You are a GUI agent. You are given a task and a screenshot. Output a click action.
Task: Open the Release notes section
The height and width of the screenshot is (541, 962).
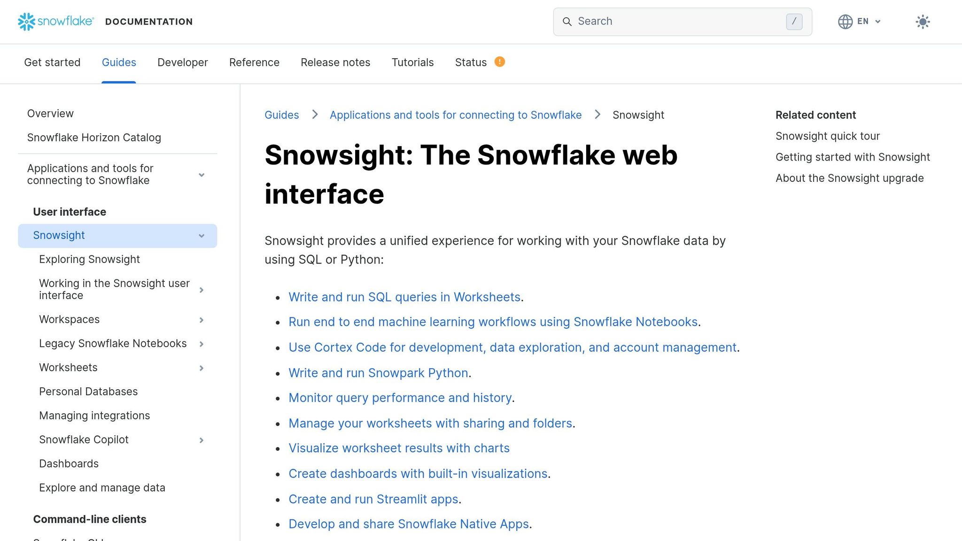coord(335,62)
